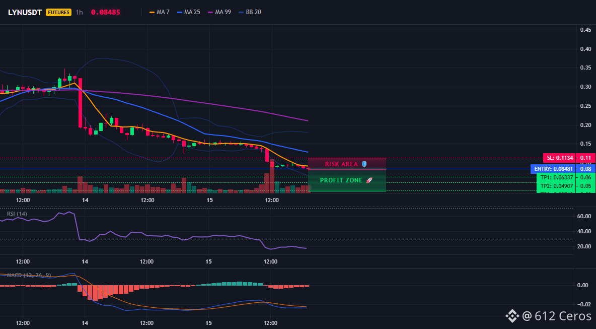
Task: Click the Binance logo watermark
Action: [x=511, y=316]
